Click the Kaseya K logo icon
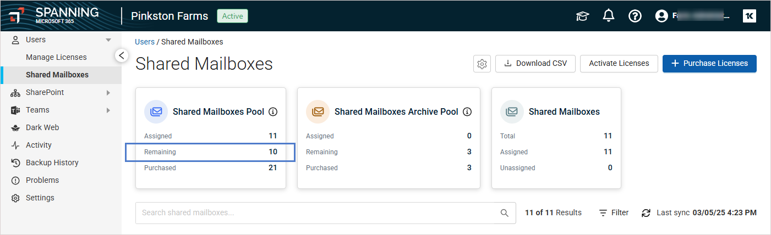This screenshot has width=771, height=235. [749, 16]
